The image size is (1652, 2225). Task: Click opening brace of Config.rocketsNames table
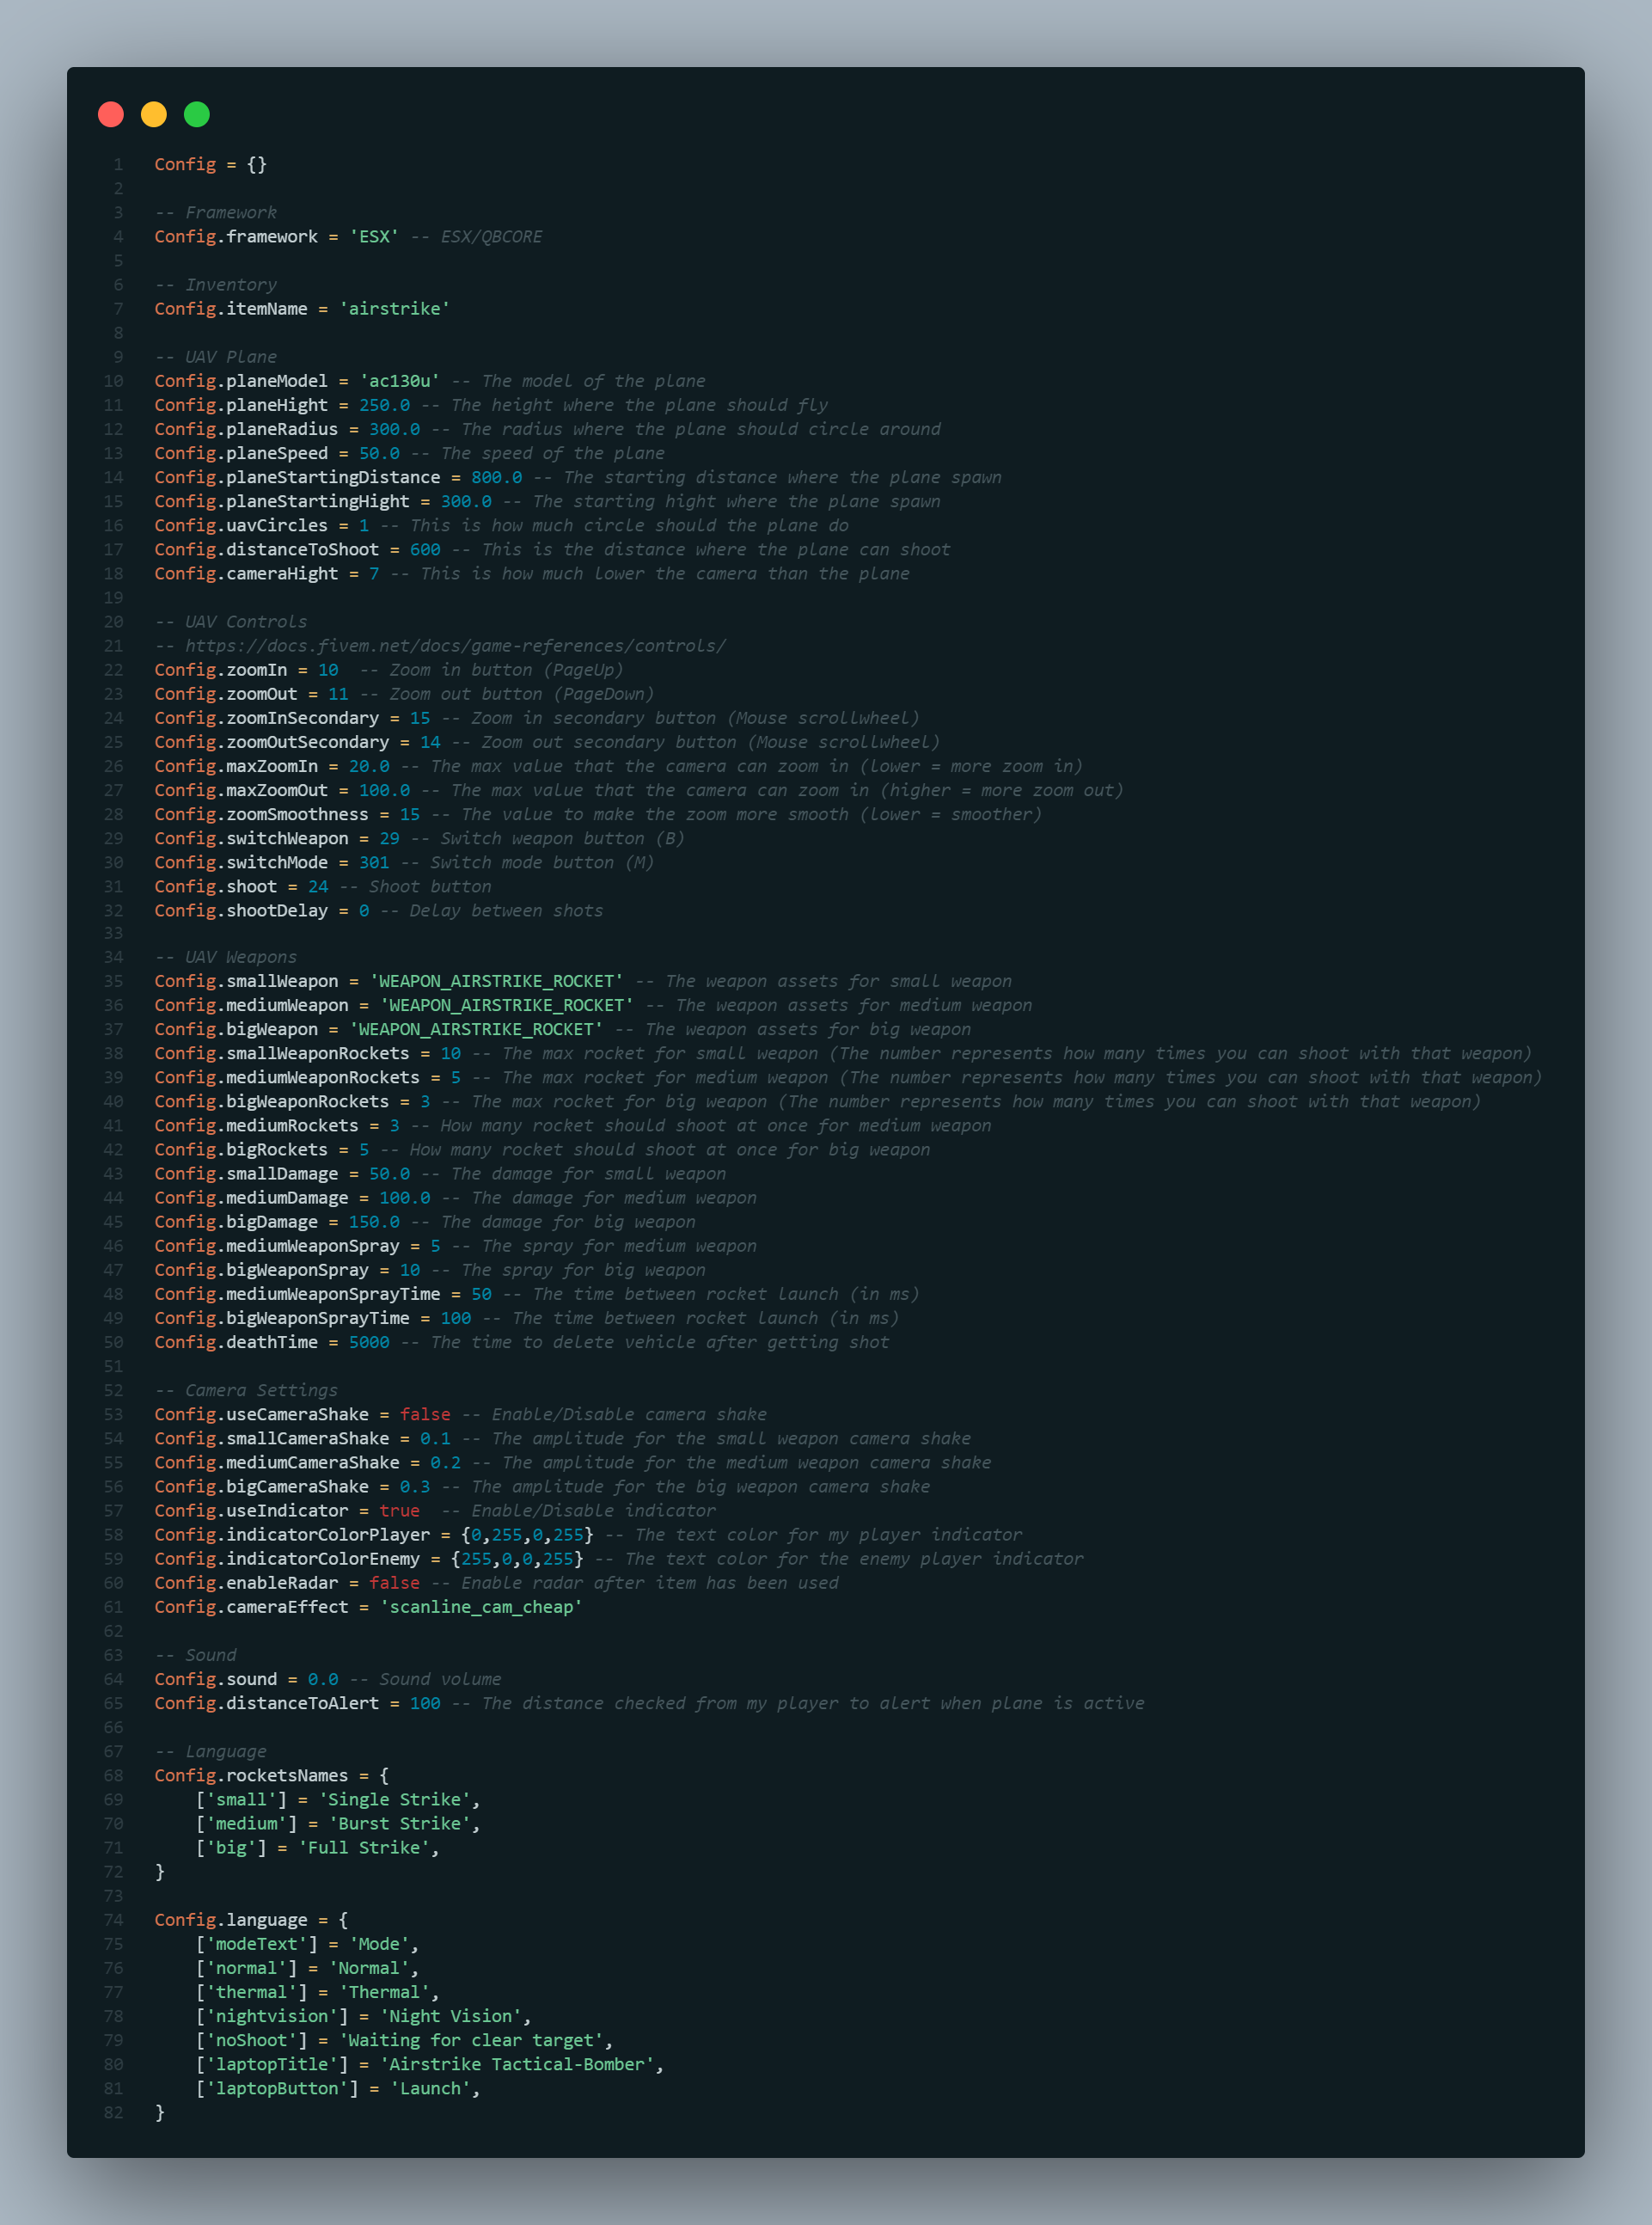coord(384,1775)
